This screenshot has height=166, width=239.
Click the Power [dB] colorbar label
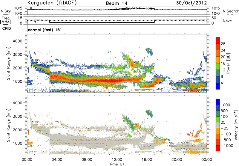[228, 63]
